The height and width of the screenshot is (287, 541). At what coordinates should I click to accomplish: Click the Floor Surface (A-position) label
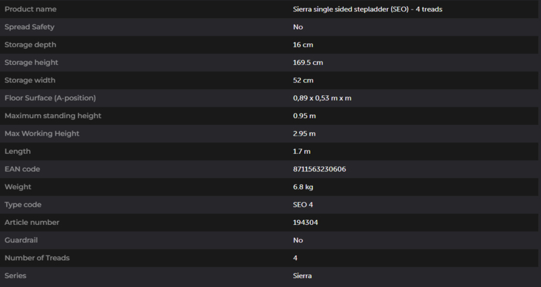50,98
